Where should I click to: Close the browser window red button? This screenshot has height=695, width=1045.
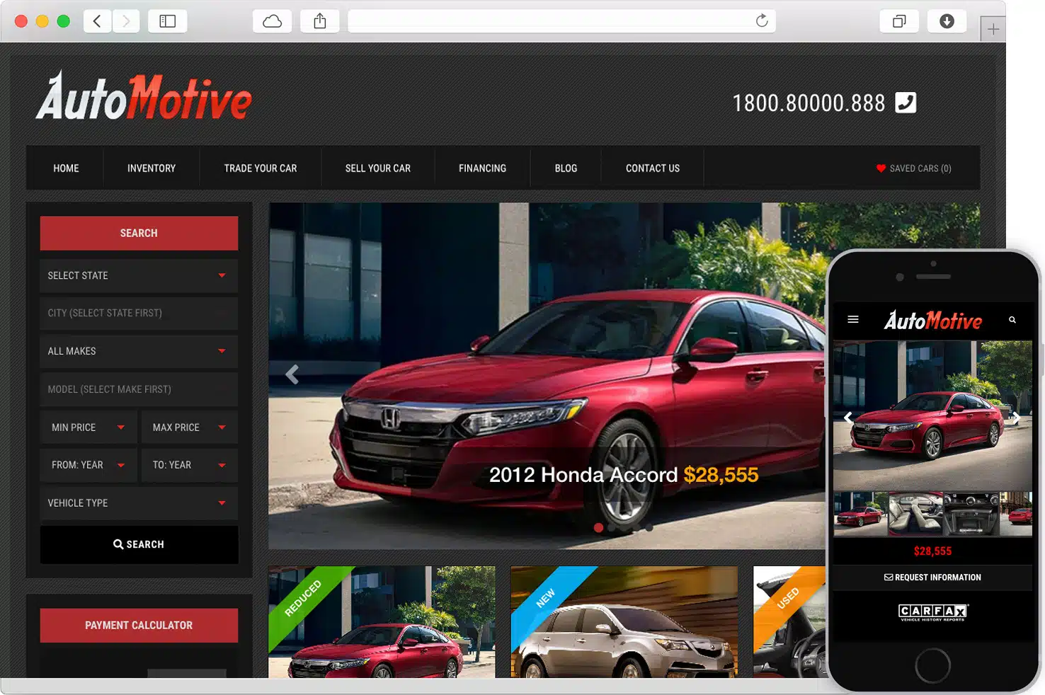(21, 21)
